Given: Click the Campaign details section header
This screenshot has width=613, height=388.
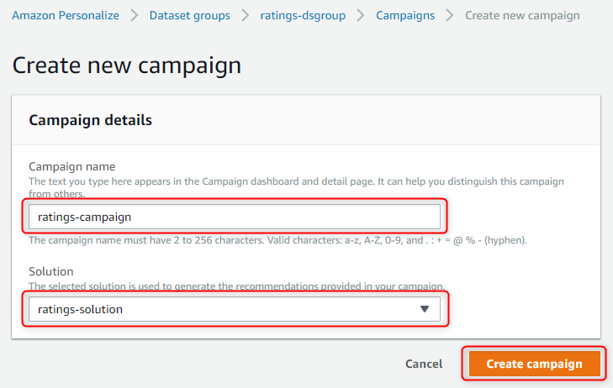Looking at the screenshot, I should pos(90,120).
